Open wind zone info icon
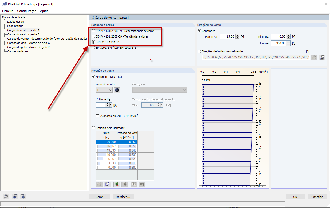Screen dimensions: 330x208 tap(117, 90)
